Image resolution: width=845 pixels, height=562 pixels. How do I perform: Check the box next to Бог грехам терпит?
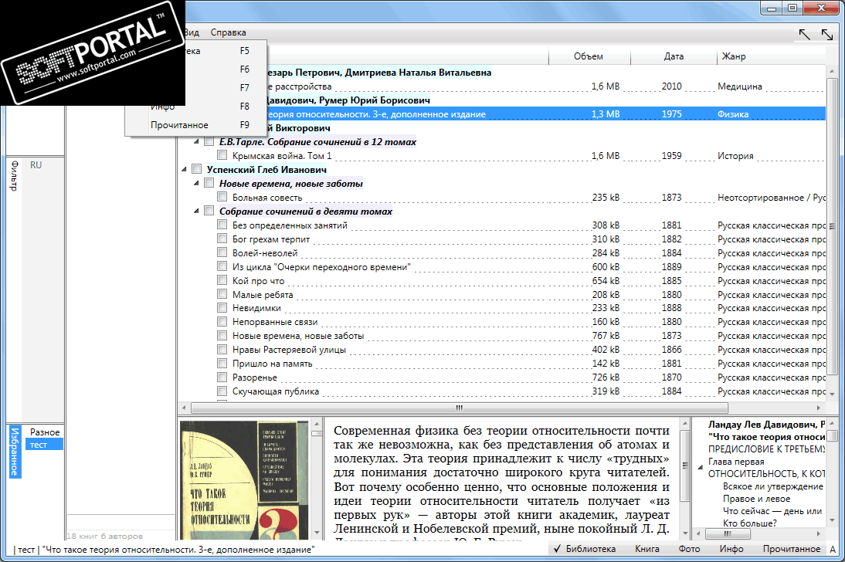click(x=222, y=239)
